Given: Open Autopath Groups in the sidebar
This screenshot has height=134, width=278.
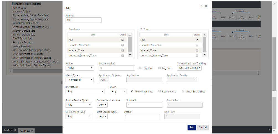Looking at the screenshot, I should (22, 42).
